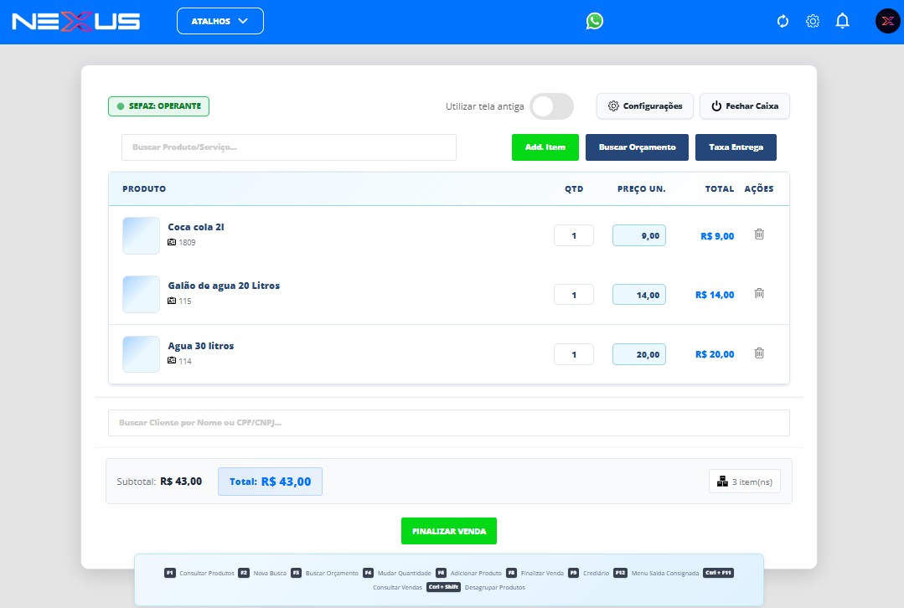Edit the quantity field for Coca cola 2l
This screenshot has height=608, width=904.
pos(574,236)
